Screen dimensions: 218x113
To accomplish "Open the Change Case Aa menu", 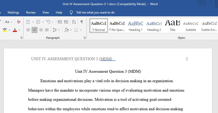I will click(8, 22).
